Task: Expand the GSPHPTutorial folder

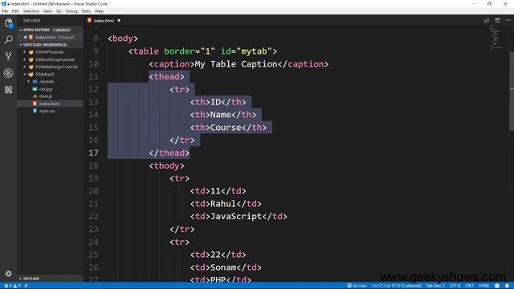Action: click(49, 52)
